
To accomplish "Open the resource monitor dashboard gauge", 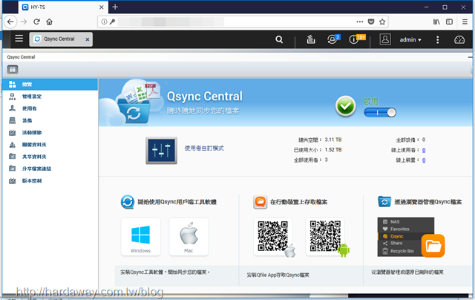I will 459,39.
